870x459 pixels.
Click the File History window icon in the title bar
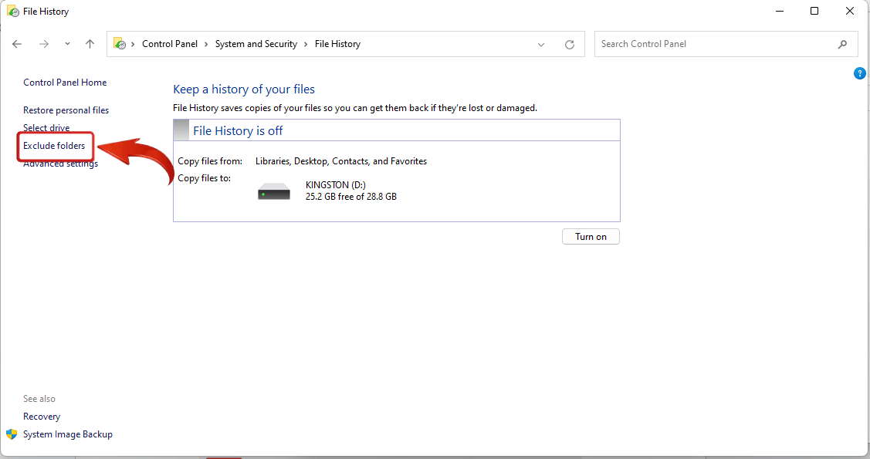[12, 11]
